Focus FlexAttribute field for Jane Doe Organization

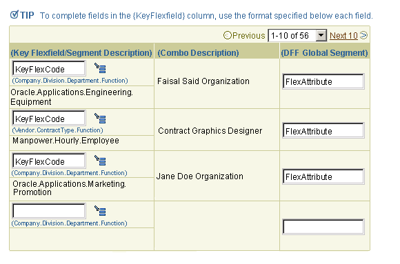pos(323,176)
